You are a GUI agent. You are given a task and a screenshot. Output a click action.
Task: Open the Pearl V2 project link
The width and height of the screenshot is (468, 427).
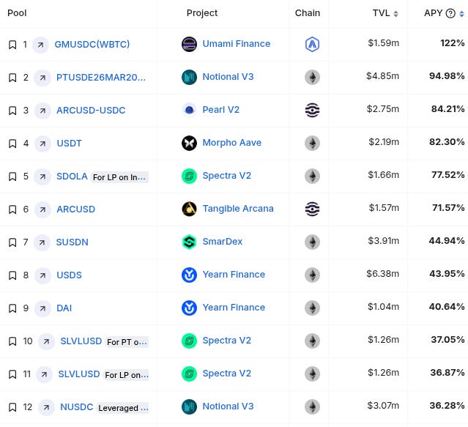click(221, 110)
